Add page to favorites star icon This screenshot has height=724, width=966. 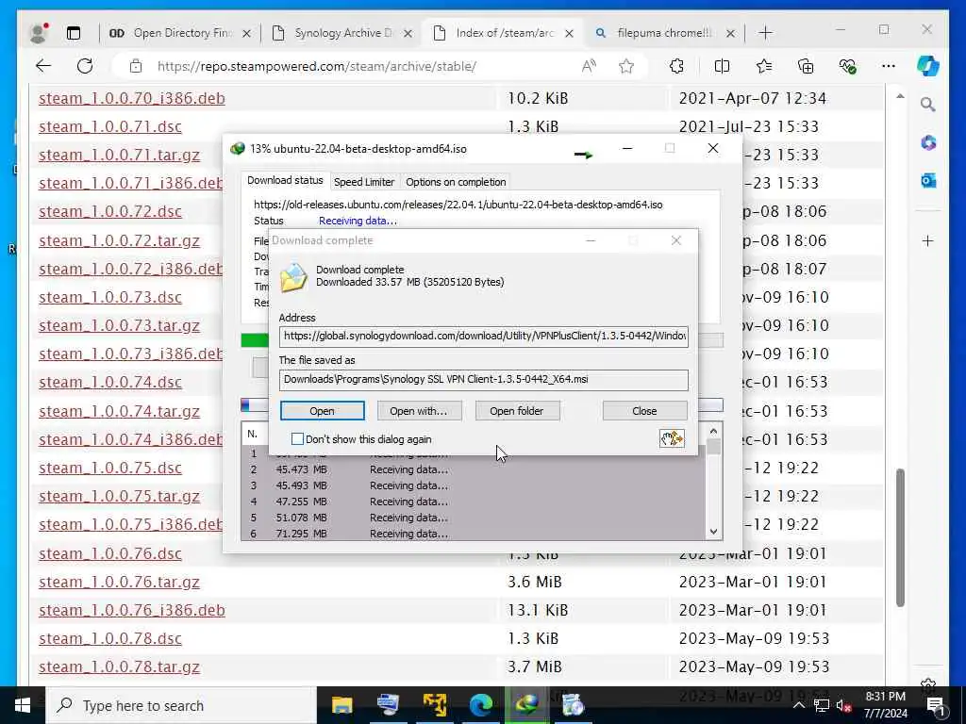click(x=626, y=66)
